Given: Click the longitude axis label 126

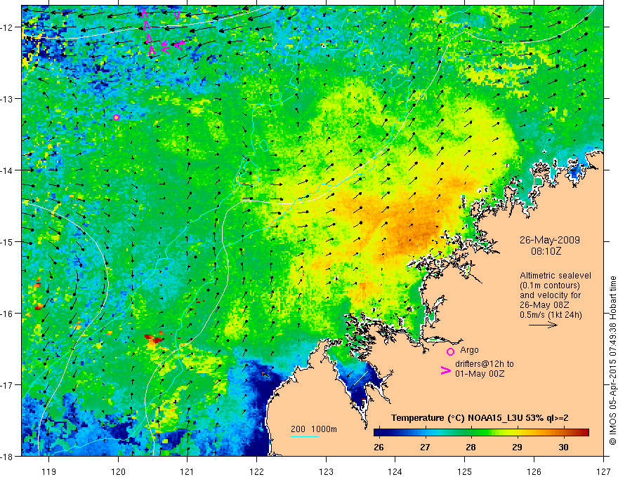Looking at the screenshot, I should [x=534, y=471].
